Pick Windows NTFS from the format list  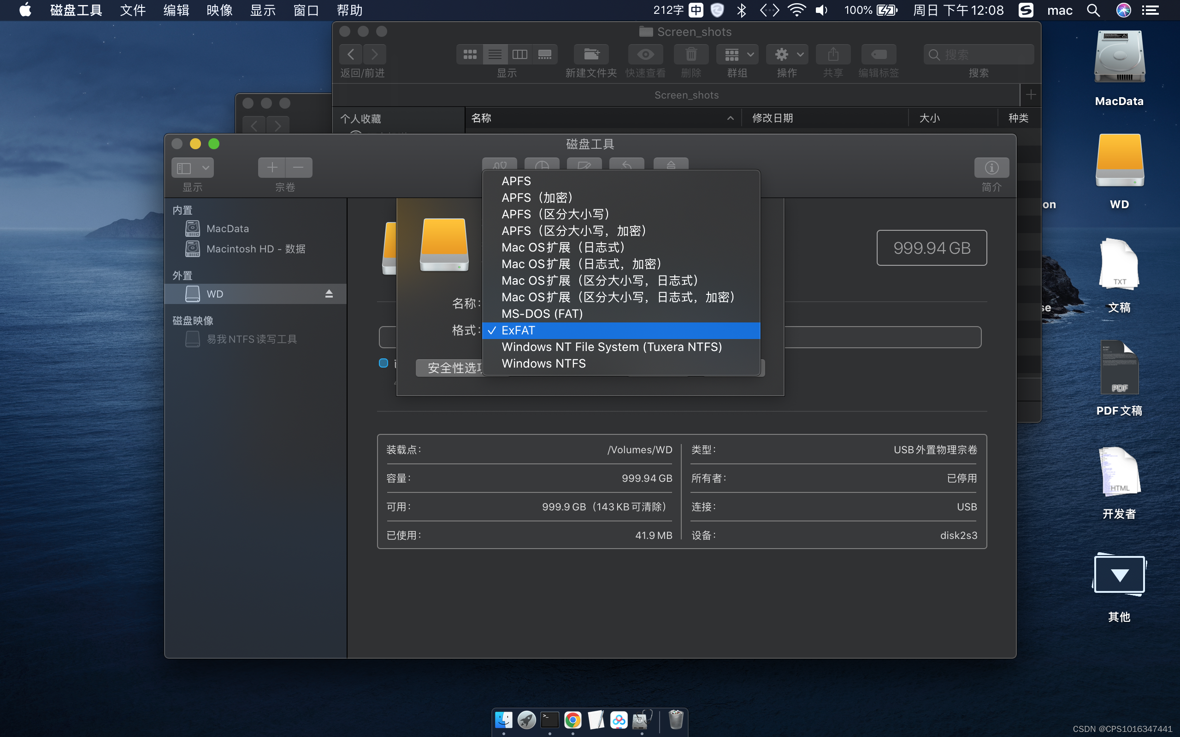pos(543,363)
